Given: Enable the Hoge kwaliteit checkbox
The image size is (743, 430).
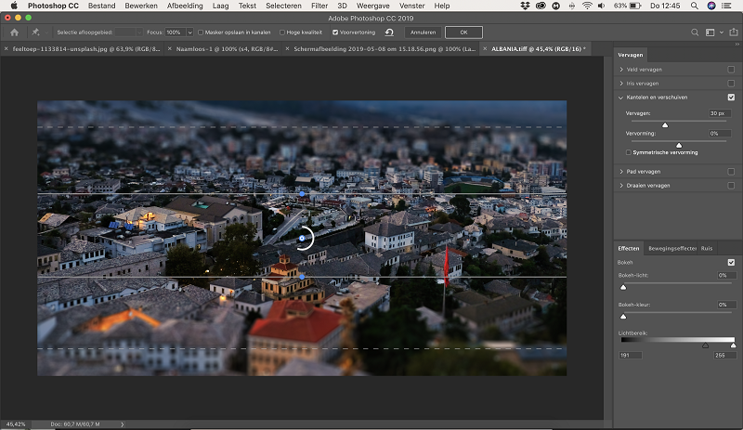Looking at the screenshot, I should point(282,33).
